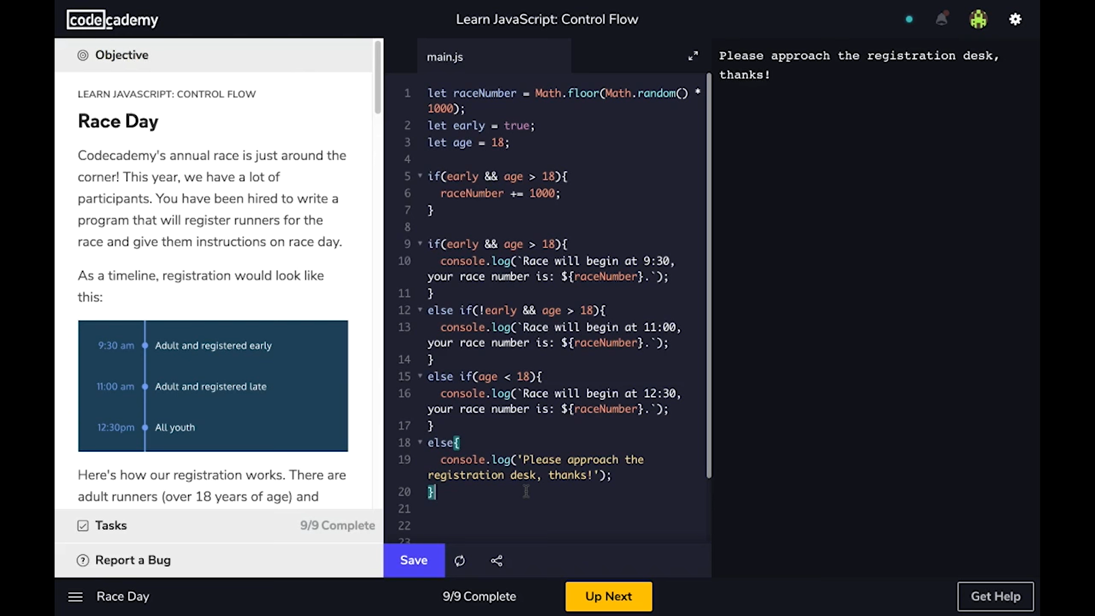Click the teal status dot indicator
The image size is (1095, 616).
tap(909, 19)
